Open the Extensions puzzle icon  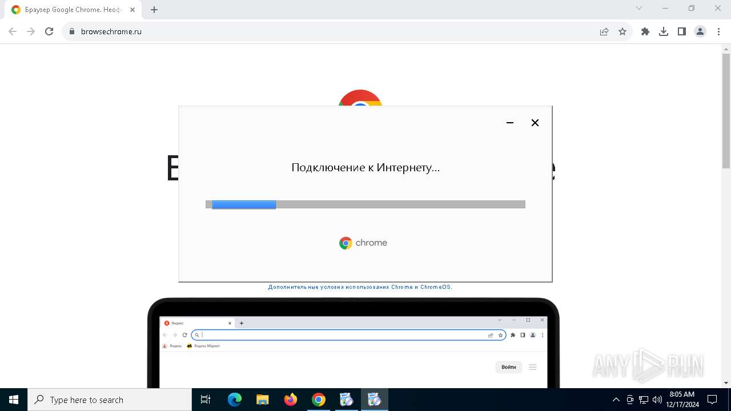pyautogui.click(x=645, y=31)
